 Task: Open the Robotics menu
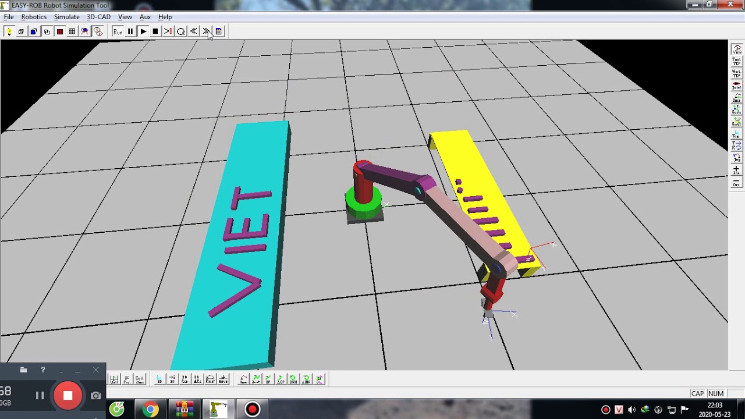[x=34, y=17]
